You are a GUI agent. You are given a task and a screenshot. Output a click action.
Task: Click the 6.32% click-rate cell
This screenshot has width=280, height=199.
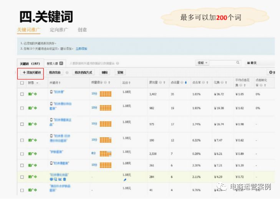click(196, 140)
